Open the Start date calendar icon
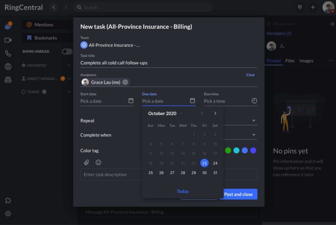The image size is (336, 225). 131,101
